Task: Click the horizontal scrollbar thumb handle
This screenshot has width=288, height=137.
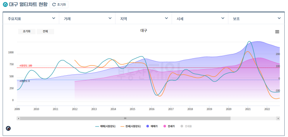Action: tap(125, 118)
